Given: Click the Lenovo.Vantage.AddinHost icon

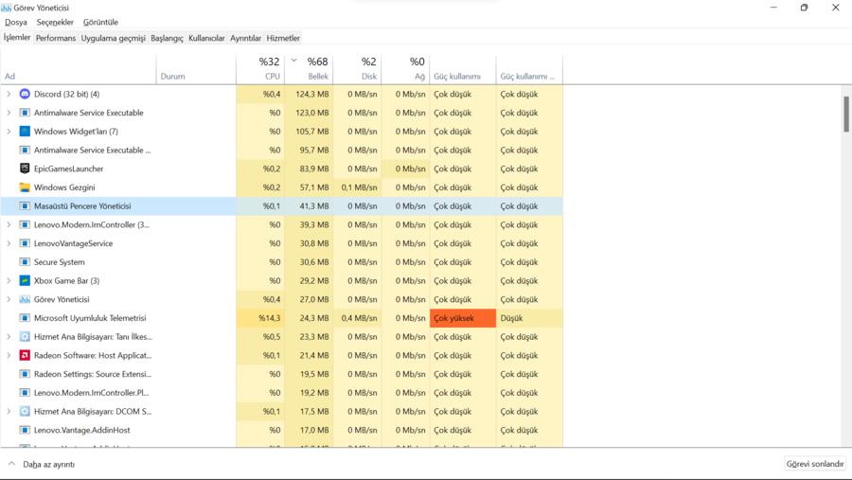Looking at the screenshot, I should pyautogui.click(x=25, y=430).
